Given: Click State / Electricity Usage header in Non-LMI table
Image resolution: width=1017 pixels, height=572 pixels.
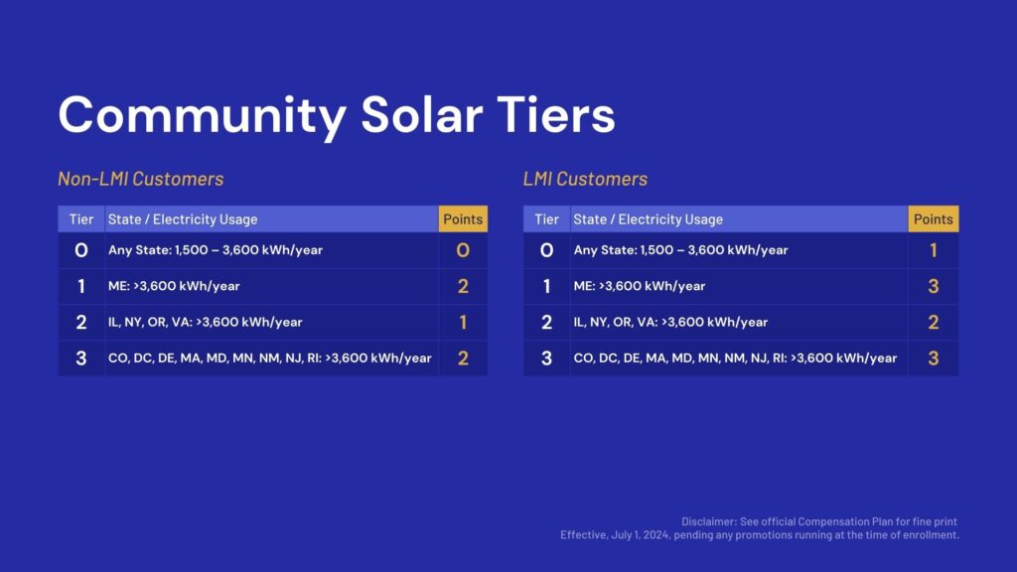Looking at the screenshot, I should tap(271, 219).
